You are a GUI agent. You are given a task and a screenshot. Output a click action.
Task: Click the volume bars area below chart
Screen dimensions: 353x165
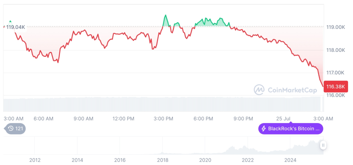(x=164, y=104)
